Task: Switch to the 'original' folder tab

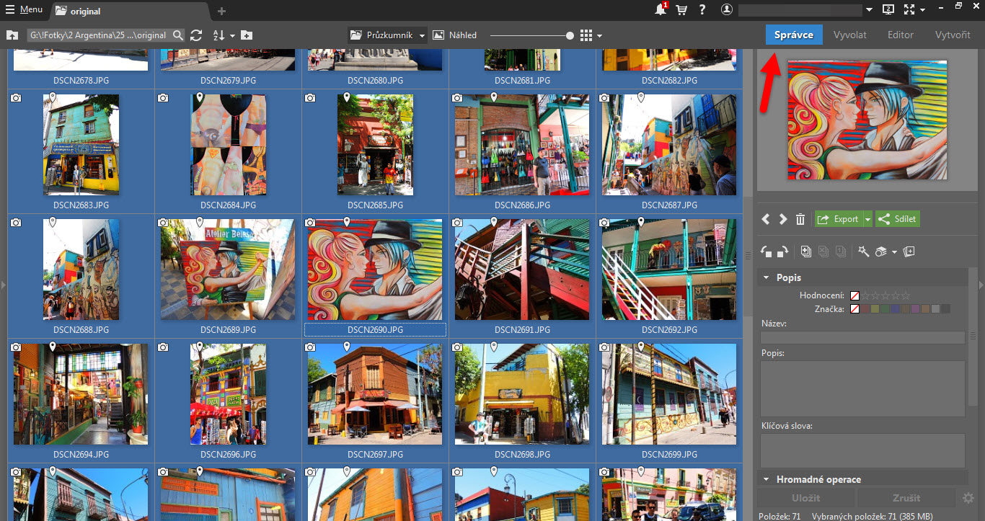Action: [130, 11]
